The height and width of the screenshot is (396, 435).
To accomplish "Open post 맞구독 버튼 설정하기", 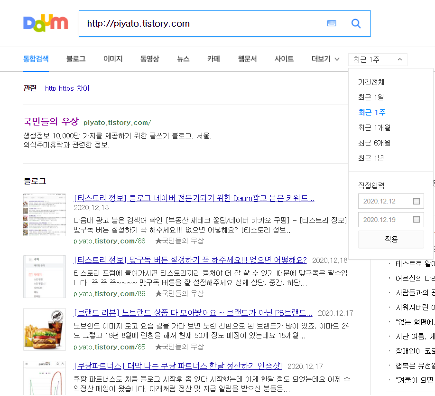I will tap(190, 260).
